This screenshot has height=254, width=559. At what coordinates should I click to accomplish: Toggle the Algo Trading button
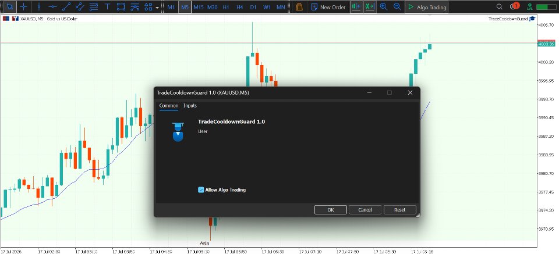(427, 7)
